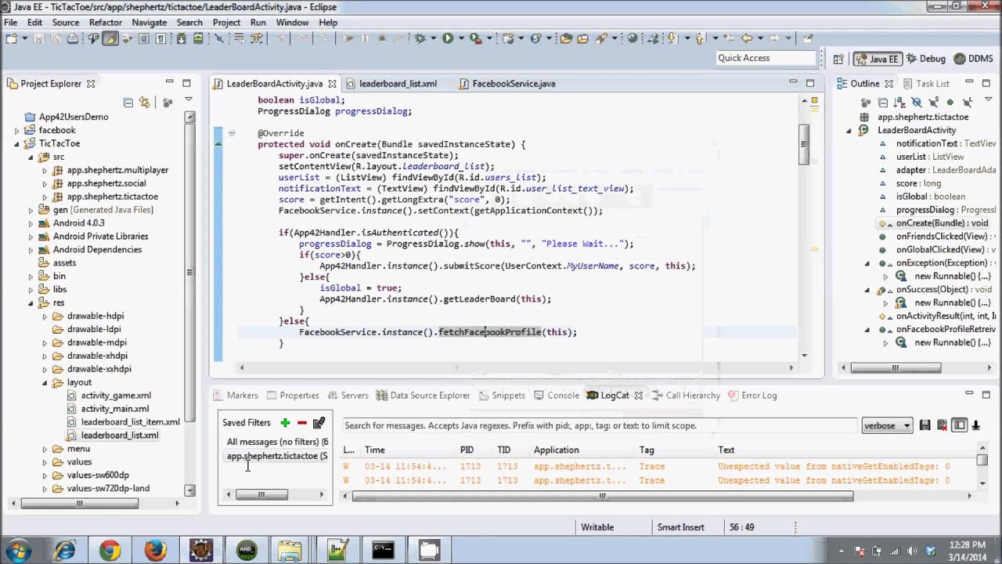Click the Windows Start button

pos(17,551)
